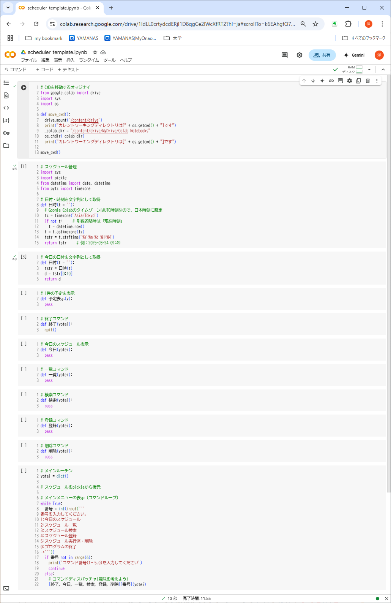Run the move_cwd cell with the play button
This screenshot has width=391, height=603.
[x=24, y=87]
